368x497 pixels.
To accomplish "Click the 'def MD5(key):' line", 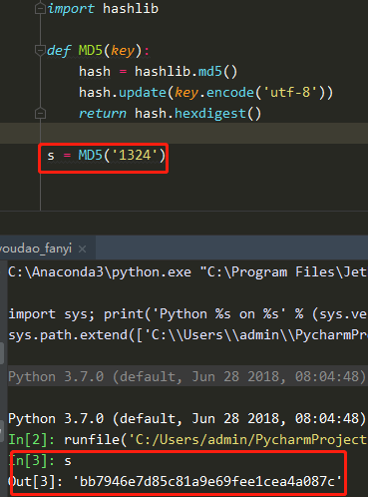I will (x=99, y=51).
